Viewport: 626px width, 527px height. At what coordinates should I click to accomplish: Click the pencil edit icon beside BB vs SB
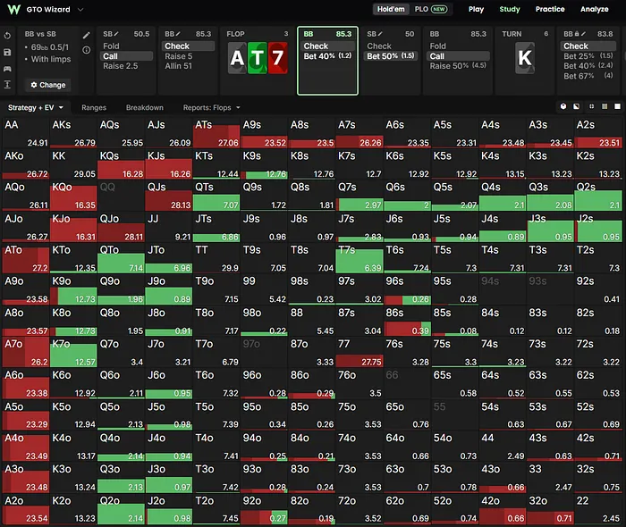[x=86, y=35]
